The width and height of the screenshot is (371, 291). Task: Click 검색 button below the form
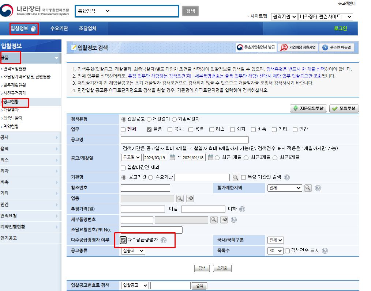pyautogui.click(x=202, y=268)
